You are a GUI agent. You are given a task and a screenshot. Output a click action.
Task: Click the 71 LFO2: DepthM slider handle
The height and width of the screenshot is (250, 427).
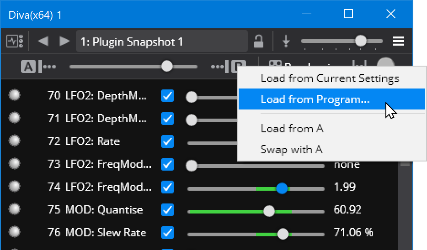[x=192, y=120]
